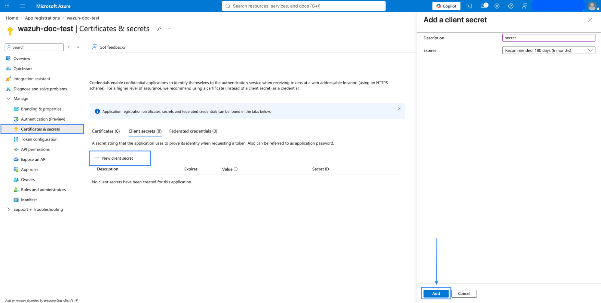This screenshot has height=303, width=601.
Task: Go to Home breadcrumb
Action: pyautogui.click(x=12, y=18)
